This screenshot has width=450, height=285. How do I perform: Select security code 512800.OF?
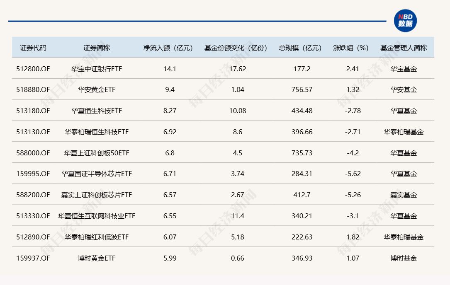coord(33,69)
